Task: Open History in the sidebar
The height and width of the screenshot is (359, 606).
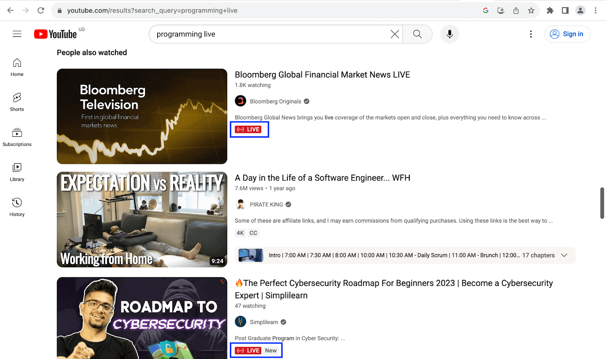Action: click(x=17, y=208)
